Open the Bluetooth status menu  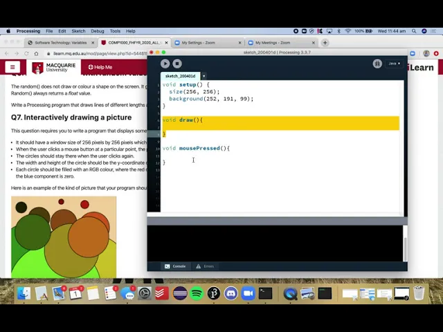[x=338, y=31]
